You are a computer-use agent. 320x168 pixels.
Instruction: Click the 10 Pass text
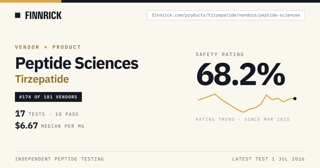pyautogui.click(x=67, y=114)
